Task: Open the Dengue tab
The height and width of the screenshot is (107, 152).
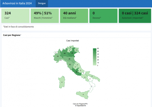Action: click(42, 3)
